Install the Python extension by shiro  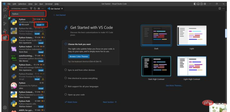[41, 88]
